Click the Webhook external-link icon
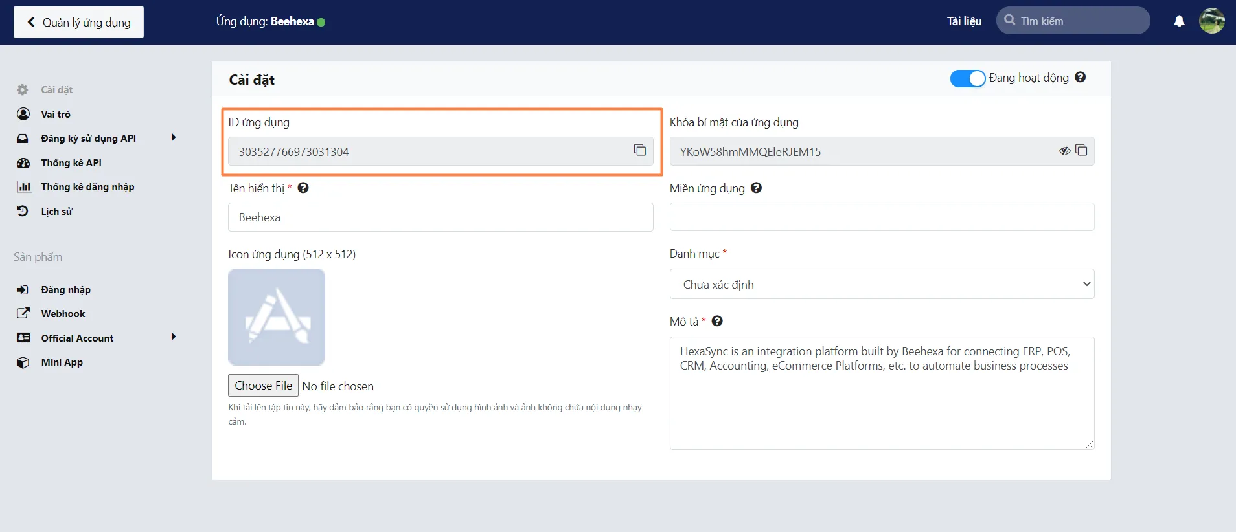1236x532 pixels. tap(23, 313)
